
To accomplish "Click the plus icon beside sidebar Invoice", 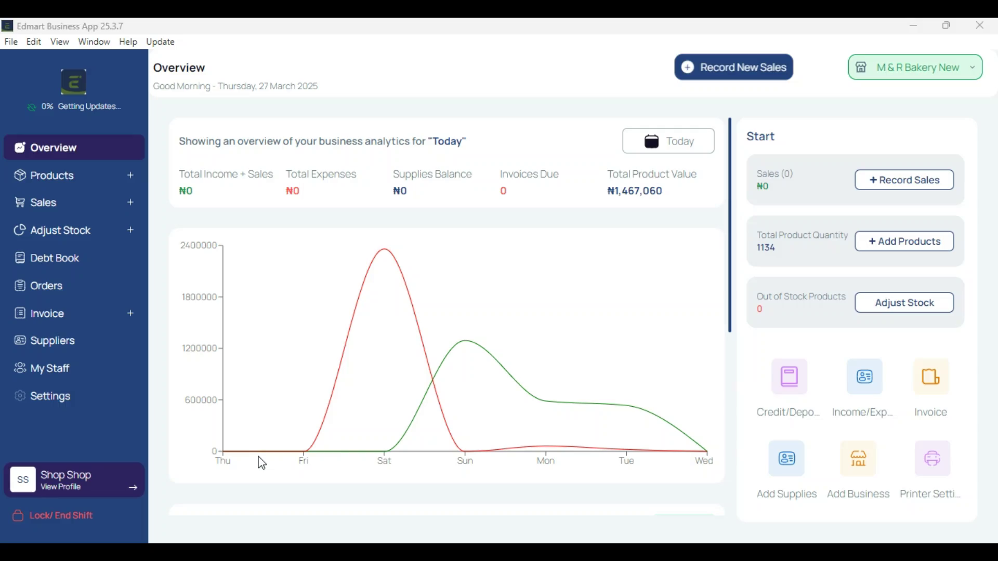I will point(130,313).
